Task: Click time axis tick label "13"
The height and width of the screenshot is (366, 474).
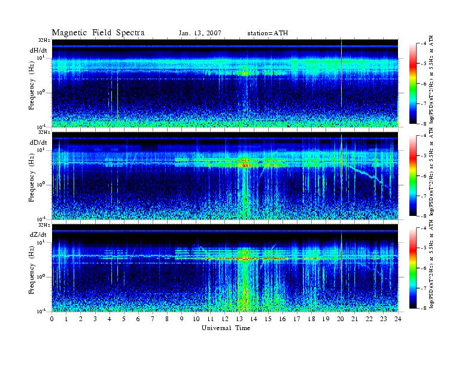Action: [239, 319]
